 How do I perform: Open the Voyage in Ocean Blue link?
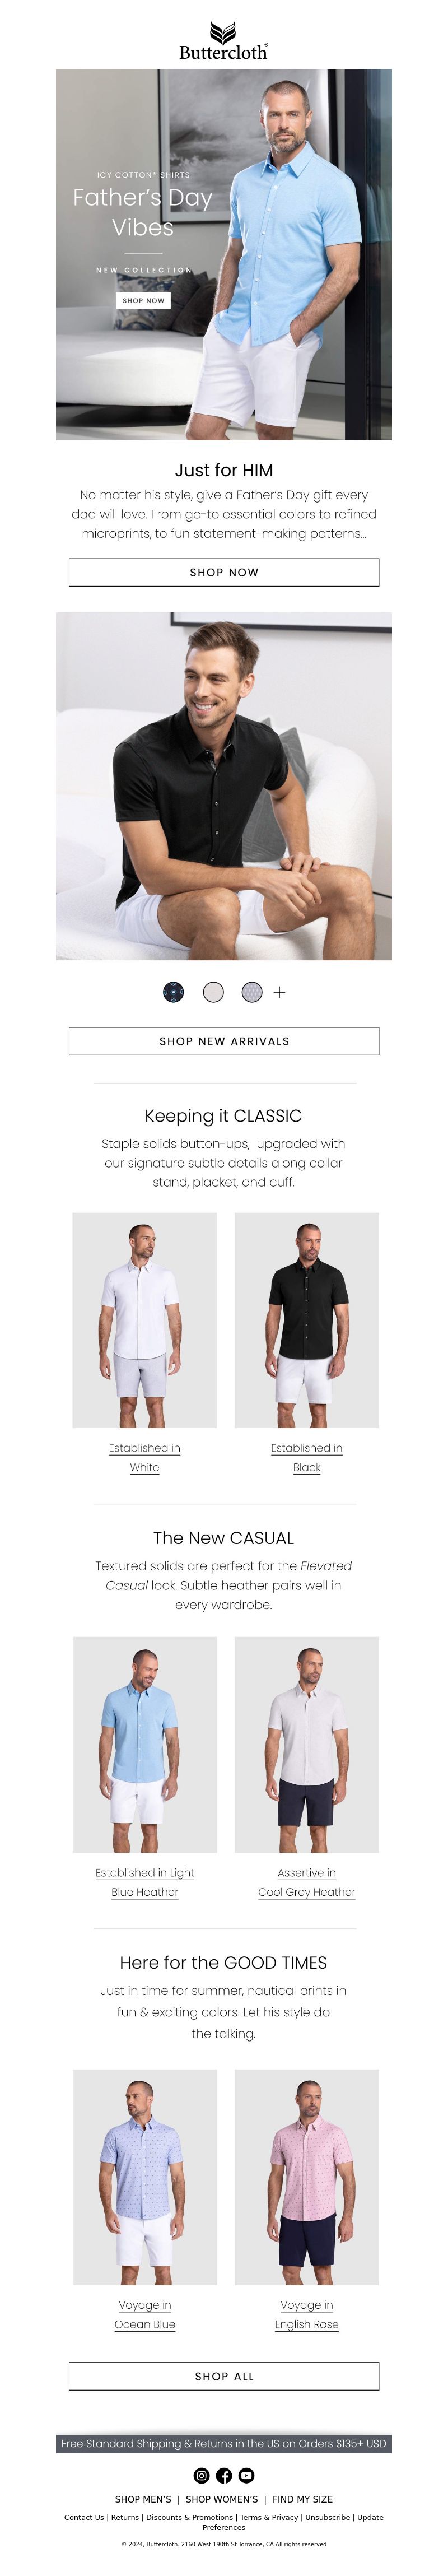point(145,2314)
